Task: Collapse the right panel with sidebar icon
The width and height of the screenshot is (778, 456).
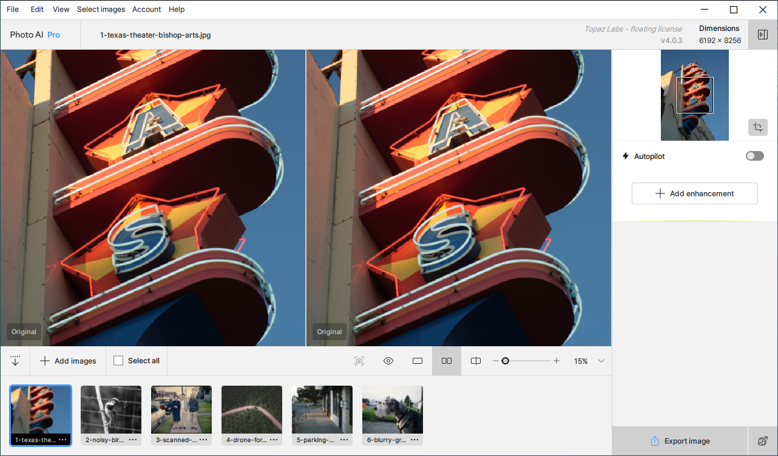Action: click(763, 35)
